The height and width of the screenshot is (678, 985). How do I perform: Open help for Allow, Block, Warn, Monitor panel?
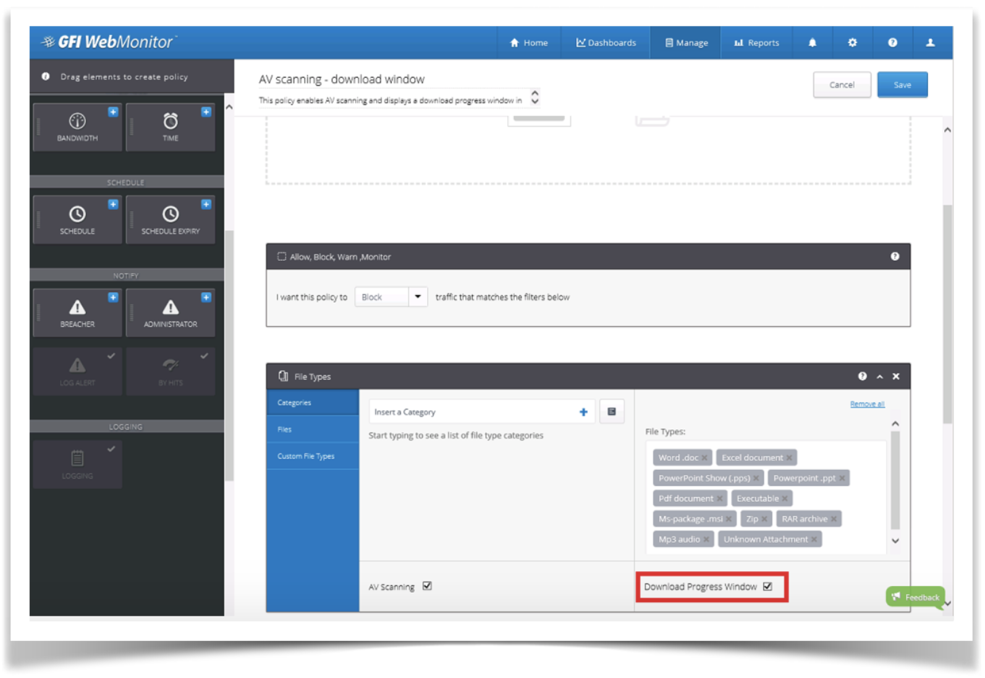click(x=895, y=256)
